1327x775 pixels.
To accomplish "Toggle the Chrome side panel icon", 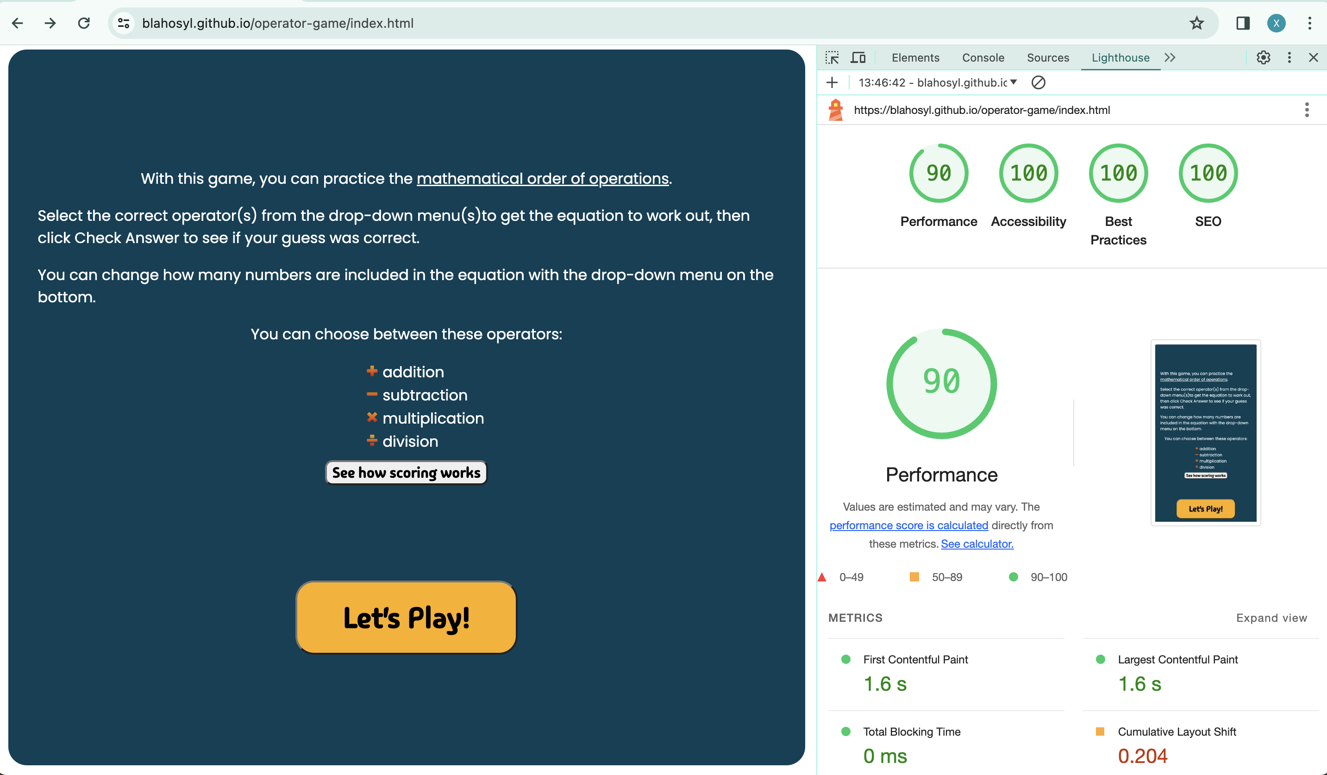I will tap(1243, 23).
